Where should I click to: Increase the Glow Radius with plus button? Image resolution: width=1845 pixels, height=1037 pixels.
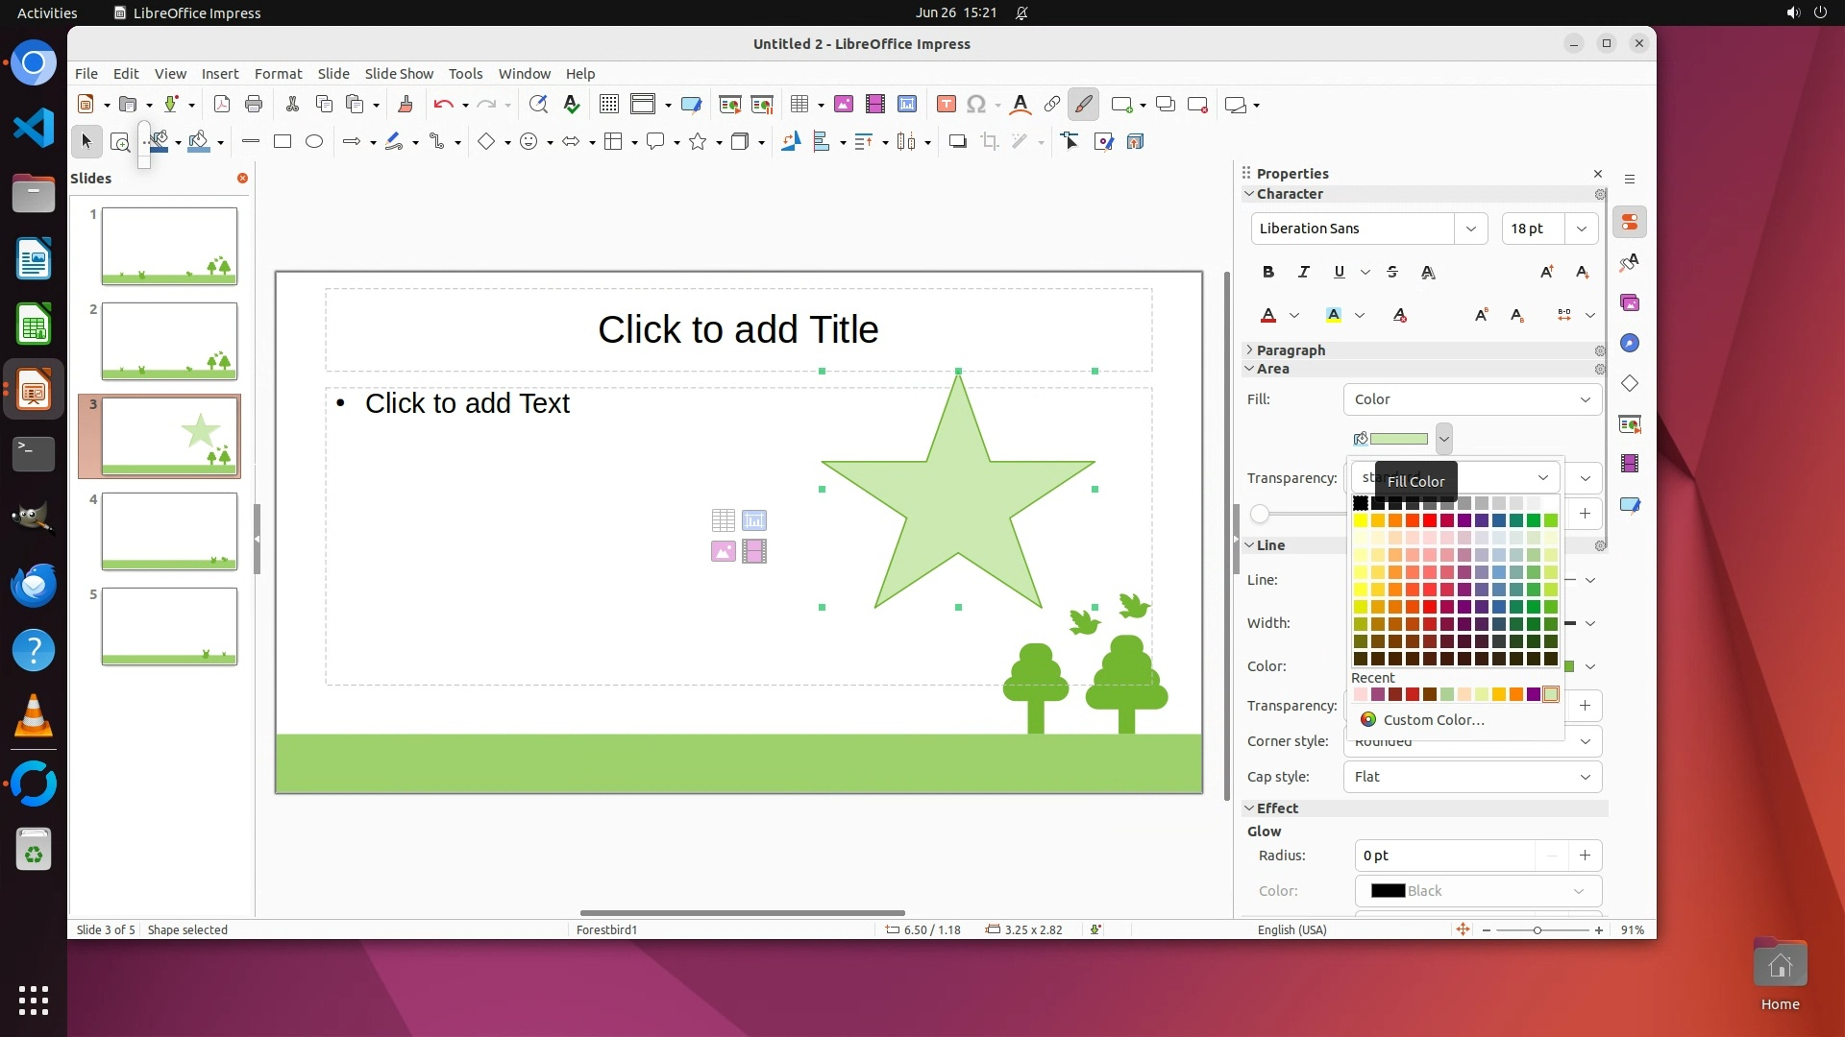[1585, 856]
